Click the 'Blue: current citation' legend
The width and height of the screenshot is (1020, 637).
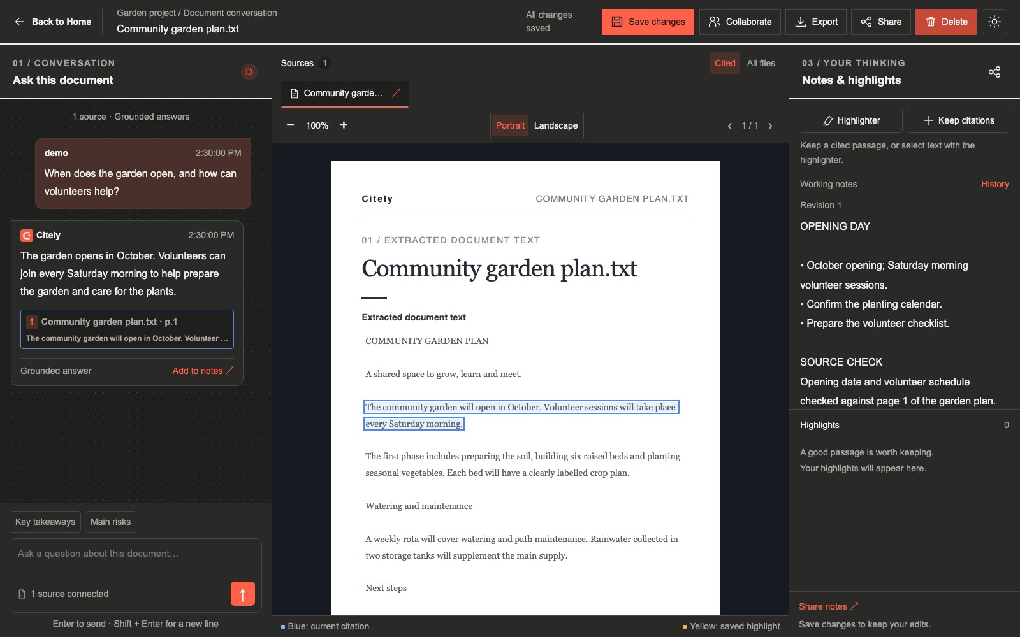[x=325, y=626]
